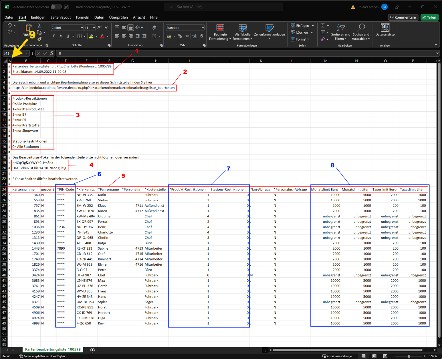Click the Teilen share button
The height and width of the screenshot is (359, 442).
pyautogui.click(x=429, y=17)
